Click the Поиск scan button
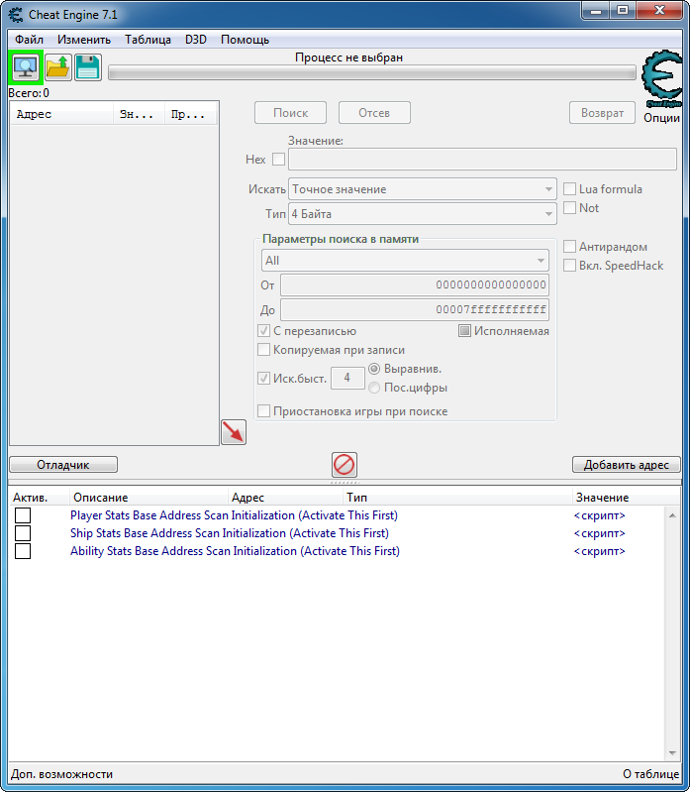Screen dimensions: 690x792 [x=290, y=113]
